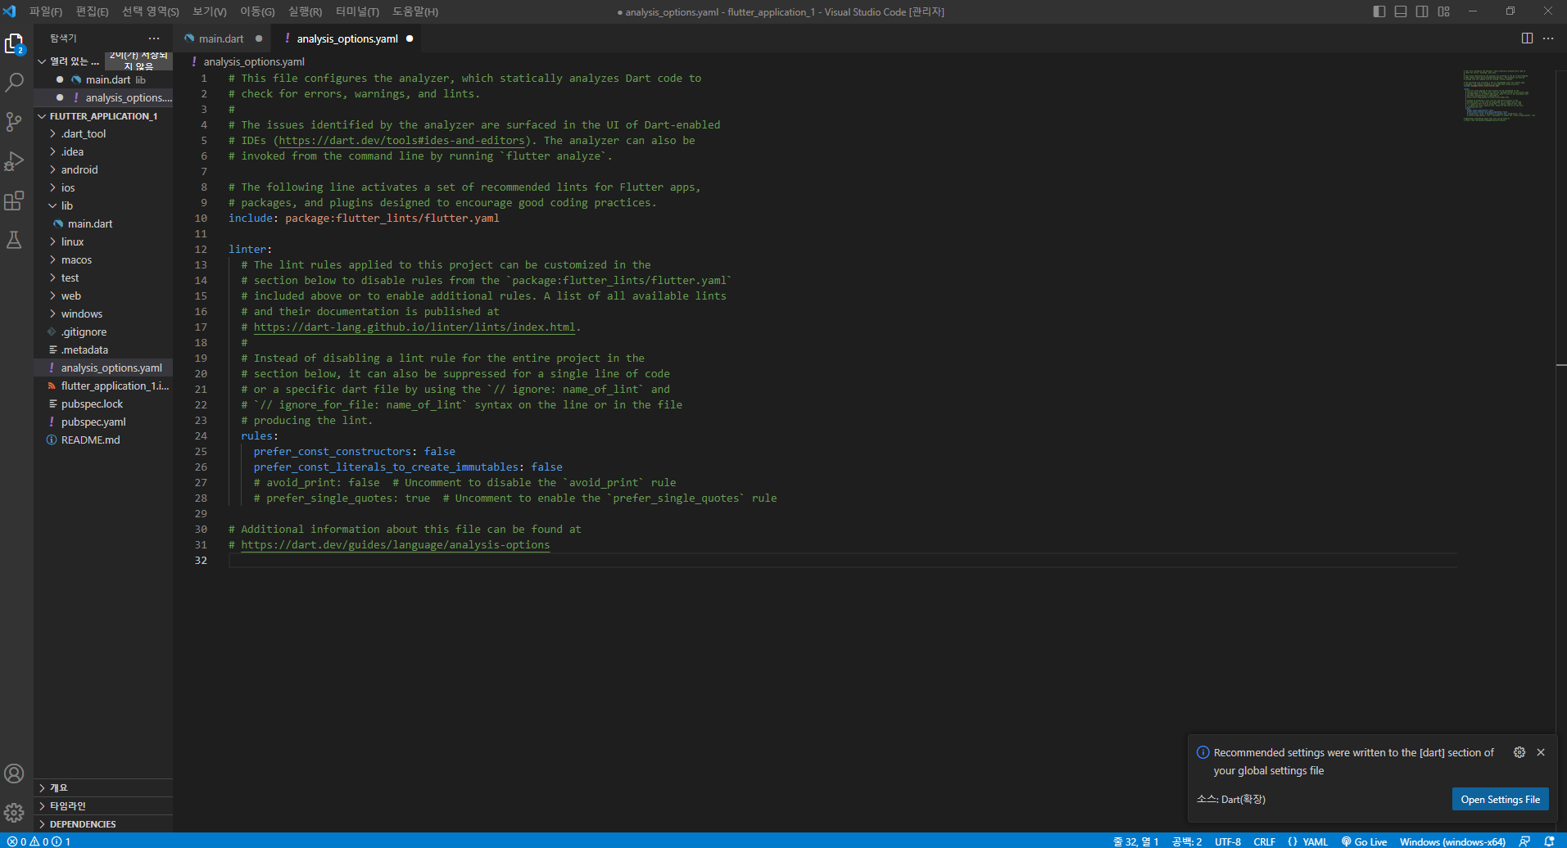Collapse the FLUTTER_APPLICATION_1 project tree
This screenshot has width=1567, height=848.
42,116
